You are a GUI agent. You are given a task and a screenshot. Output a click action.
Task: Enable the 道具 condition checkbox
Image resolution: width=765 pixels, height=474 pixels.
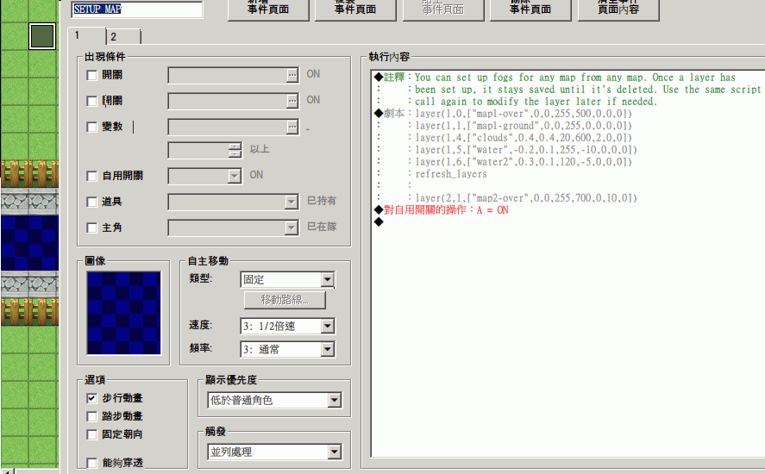(x=91, y=202)
